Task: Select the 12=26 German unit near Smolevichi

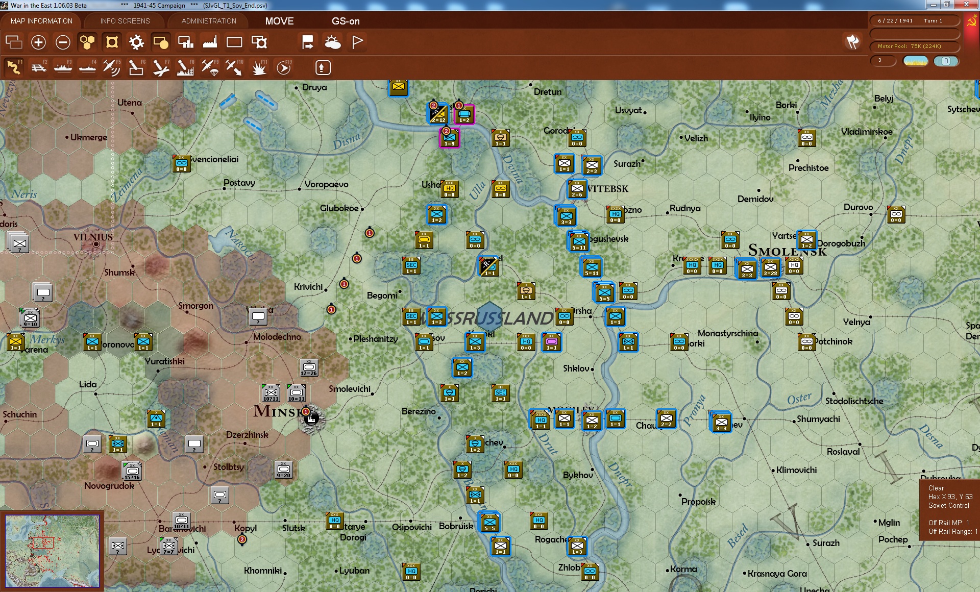Action: point(309,367)
